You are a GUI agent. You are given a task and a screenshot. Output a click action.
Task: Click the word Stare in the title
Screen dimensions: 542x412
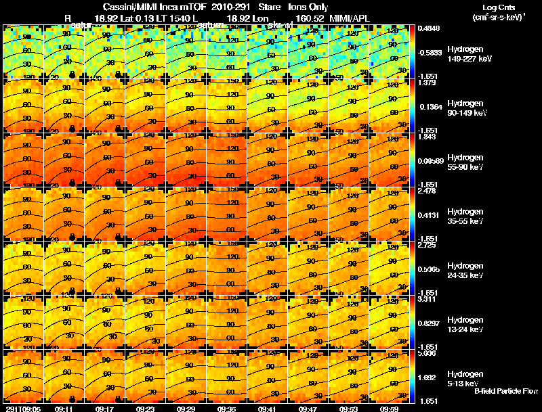click(269, 7)
